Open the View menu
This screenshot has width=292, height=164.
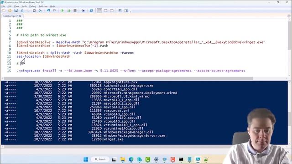(x=16, y=6)
